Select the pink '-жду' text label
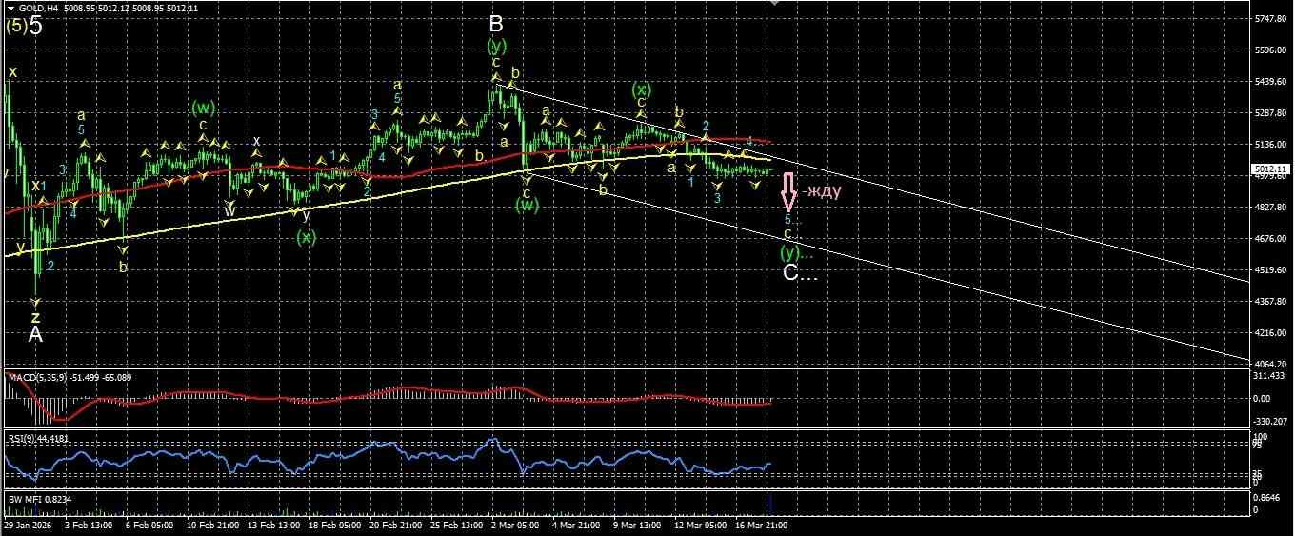1295x536 pixels. (821, 190)
